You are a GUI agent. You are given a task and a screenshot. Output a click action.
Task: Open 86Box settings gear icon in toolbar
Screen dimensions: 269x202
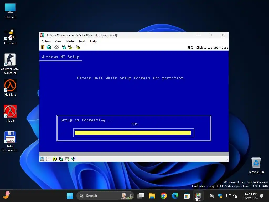(78, 47)
